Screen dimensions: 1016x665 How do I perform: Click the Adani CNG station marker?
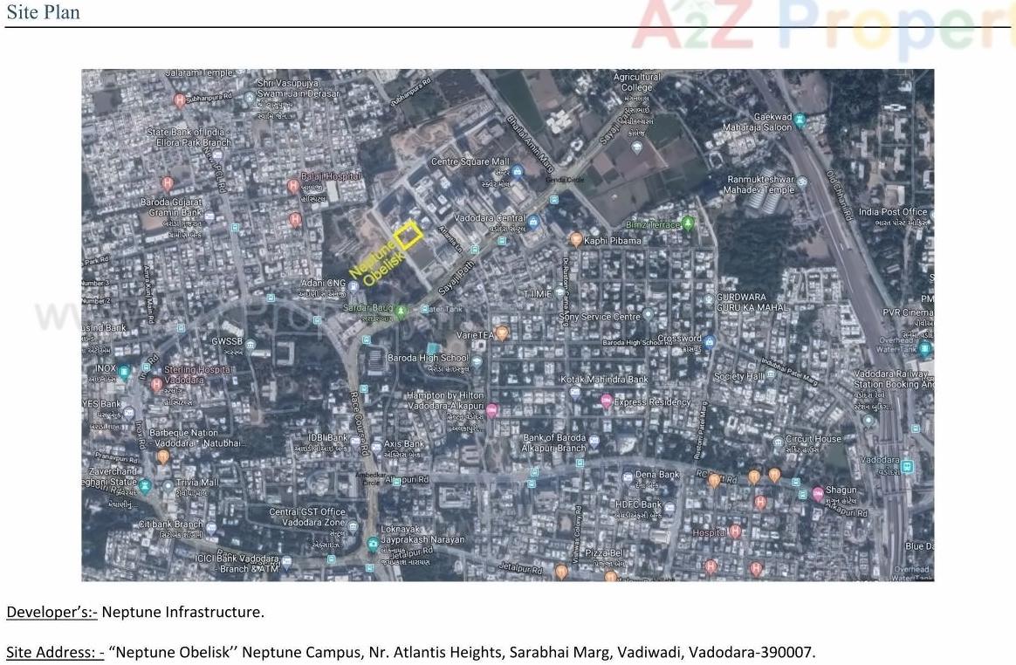[x=353, y=285]
